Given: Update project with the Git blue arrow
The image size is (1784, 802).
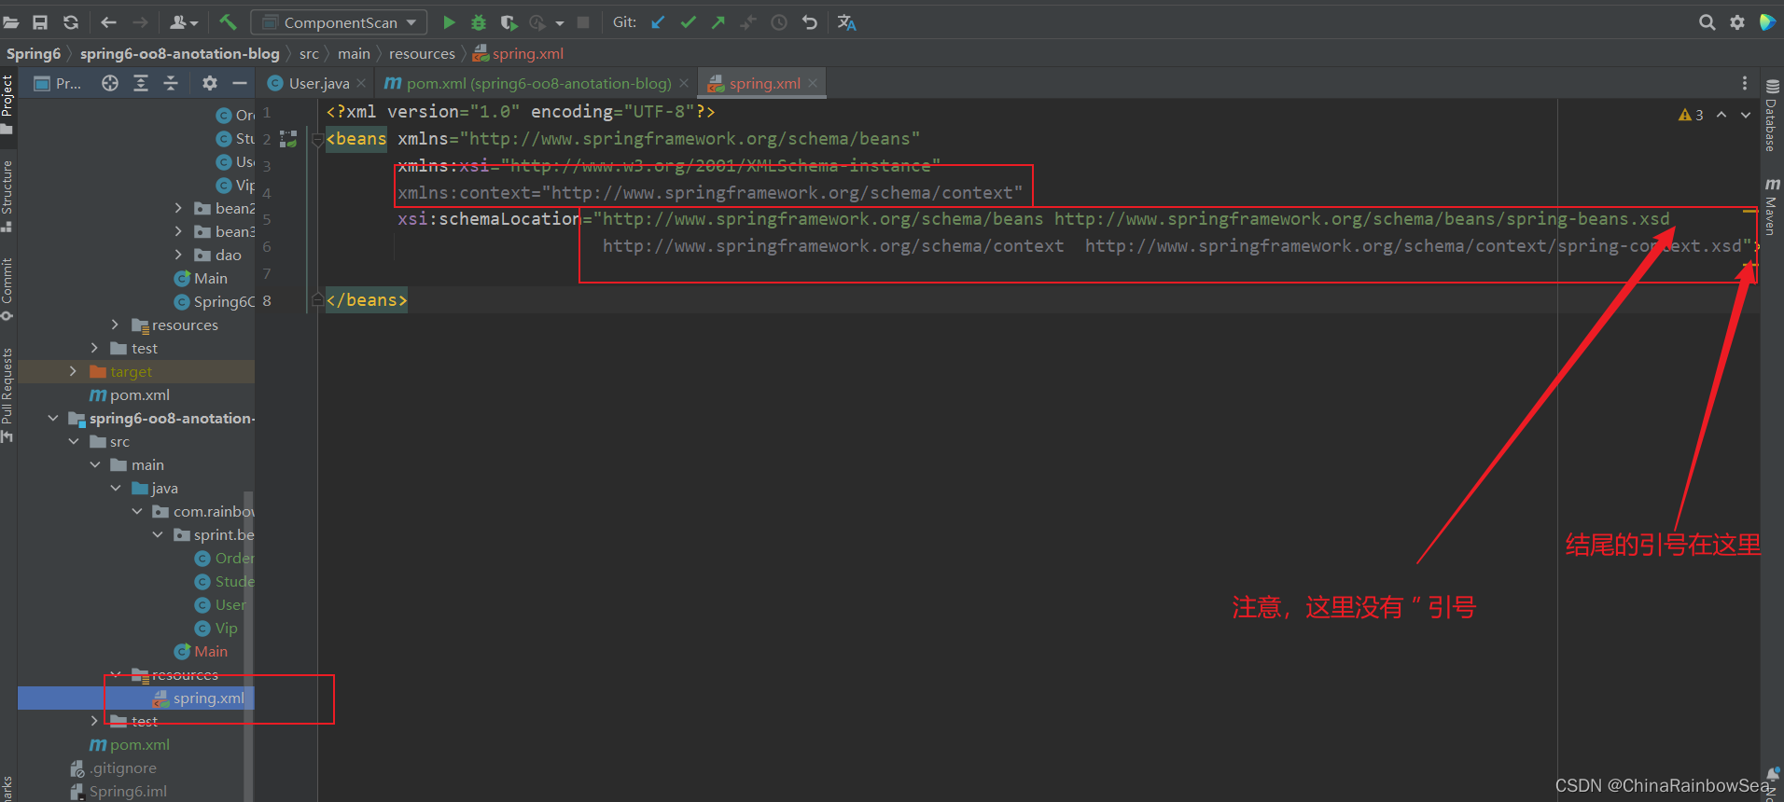Looking at the screenshot, I should pos(658,22).
